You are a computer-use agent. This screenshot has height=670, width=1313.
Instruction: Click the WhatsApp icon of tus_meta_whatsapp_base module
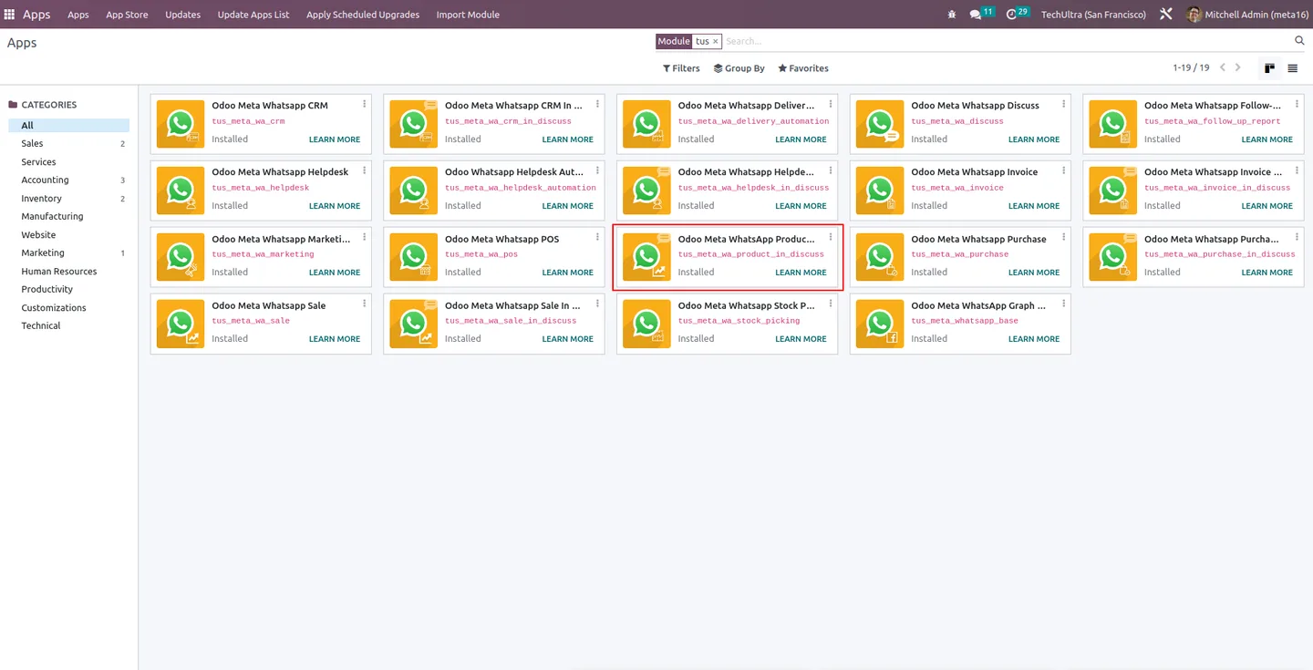pos(880,324)
